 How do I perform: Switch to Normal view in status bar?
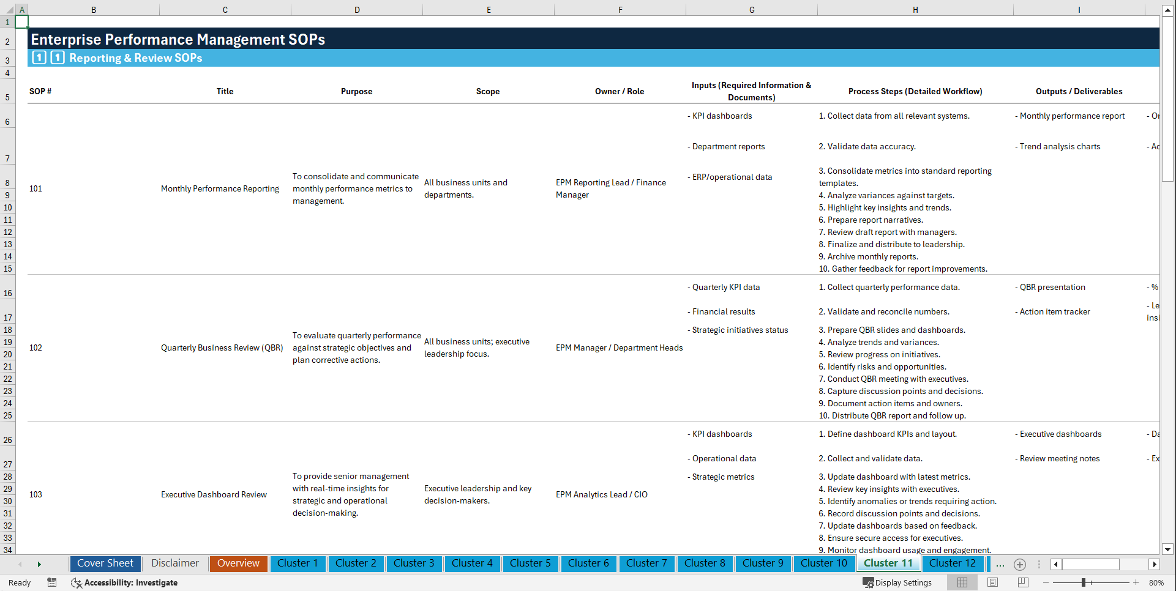pyautogui.click(x=963, y=582)
